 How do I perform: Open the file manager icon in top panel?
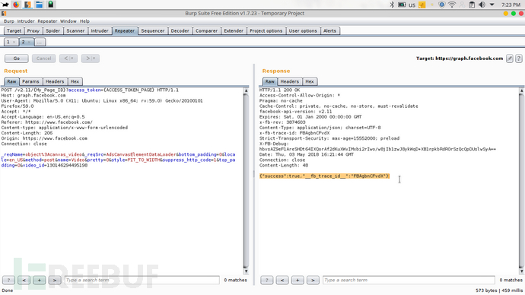[x=39, y=5]
